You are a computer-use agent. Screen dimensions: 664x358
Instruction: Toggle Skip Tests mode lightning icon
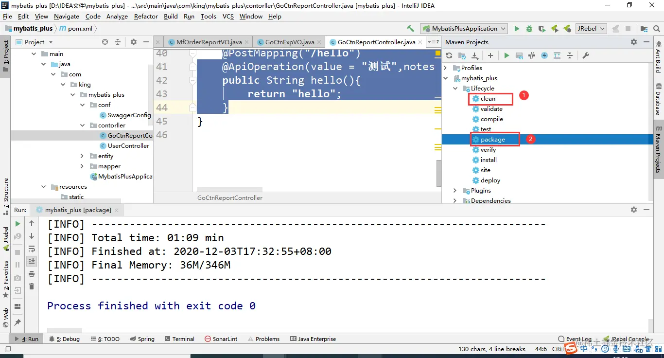pyautogui.click(x=544, y=55)
